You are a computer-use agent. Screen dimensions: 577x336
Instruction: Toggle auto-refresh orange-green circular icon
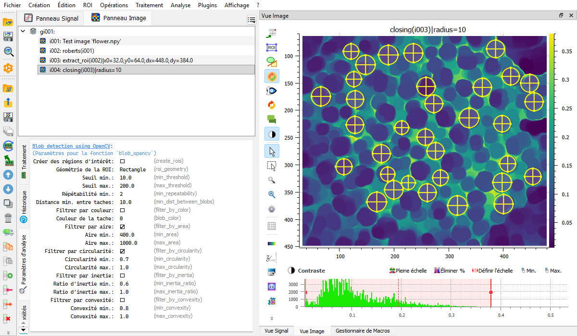coord(272,76)
